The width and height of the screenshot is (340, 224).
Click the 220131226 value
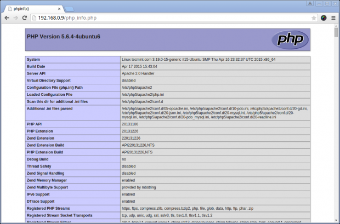point(131,138)
